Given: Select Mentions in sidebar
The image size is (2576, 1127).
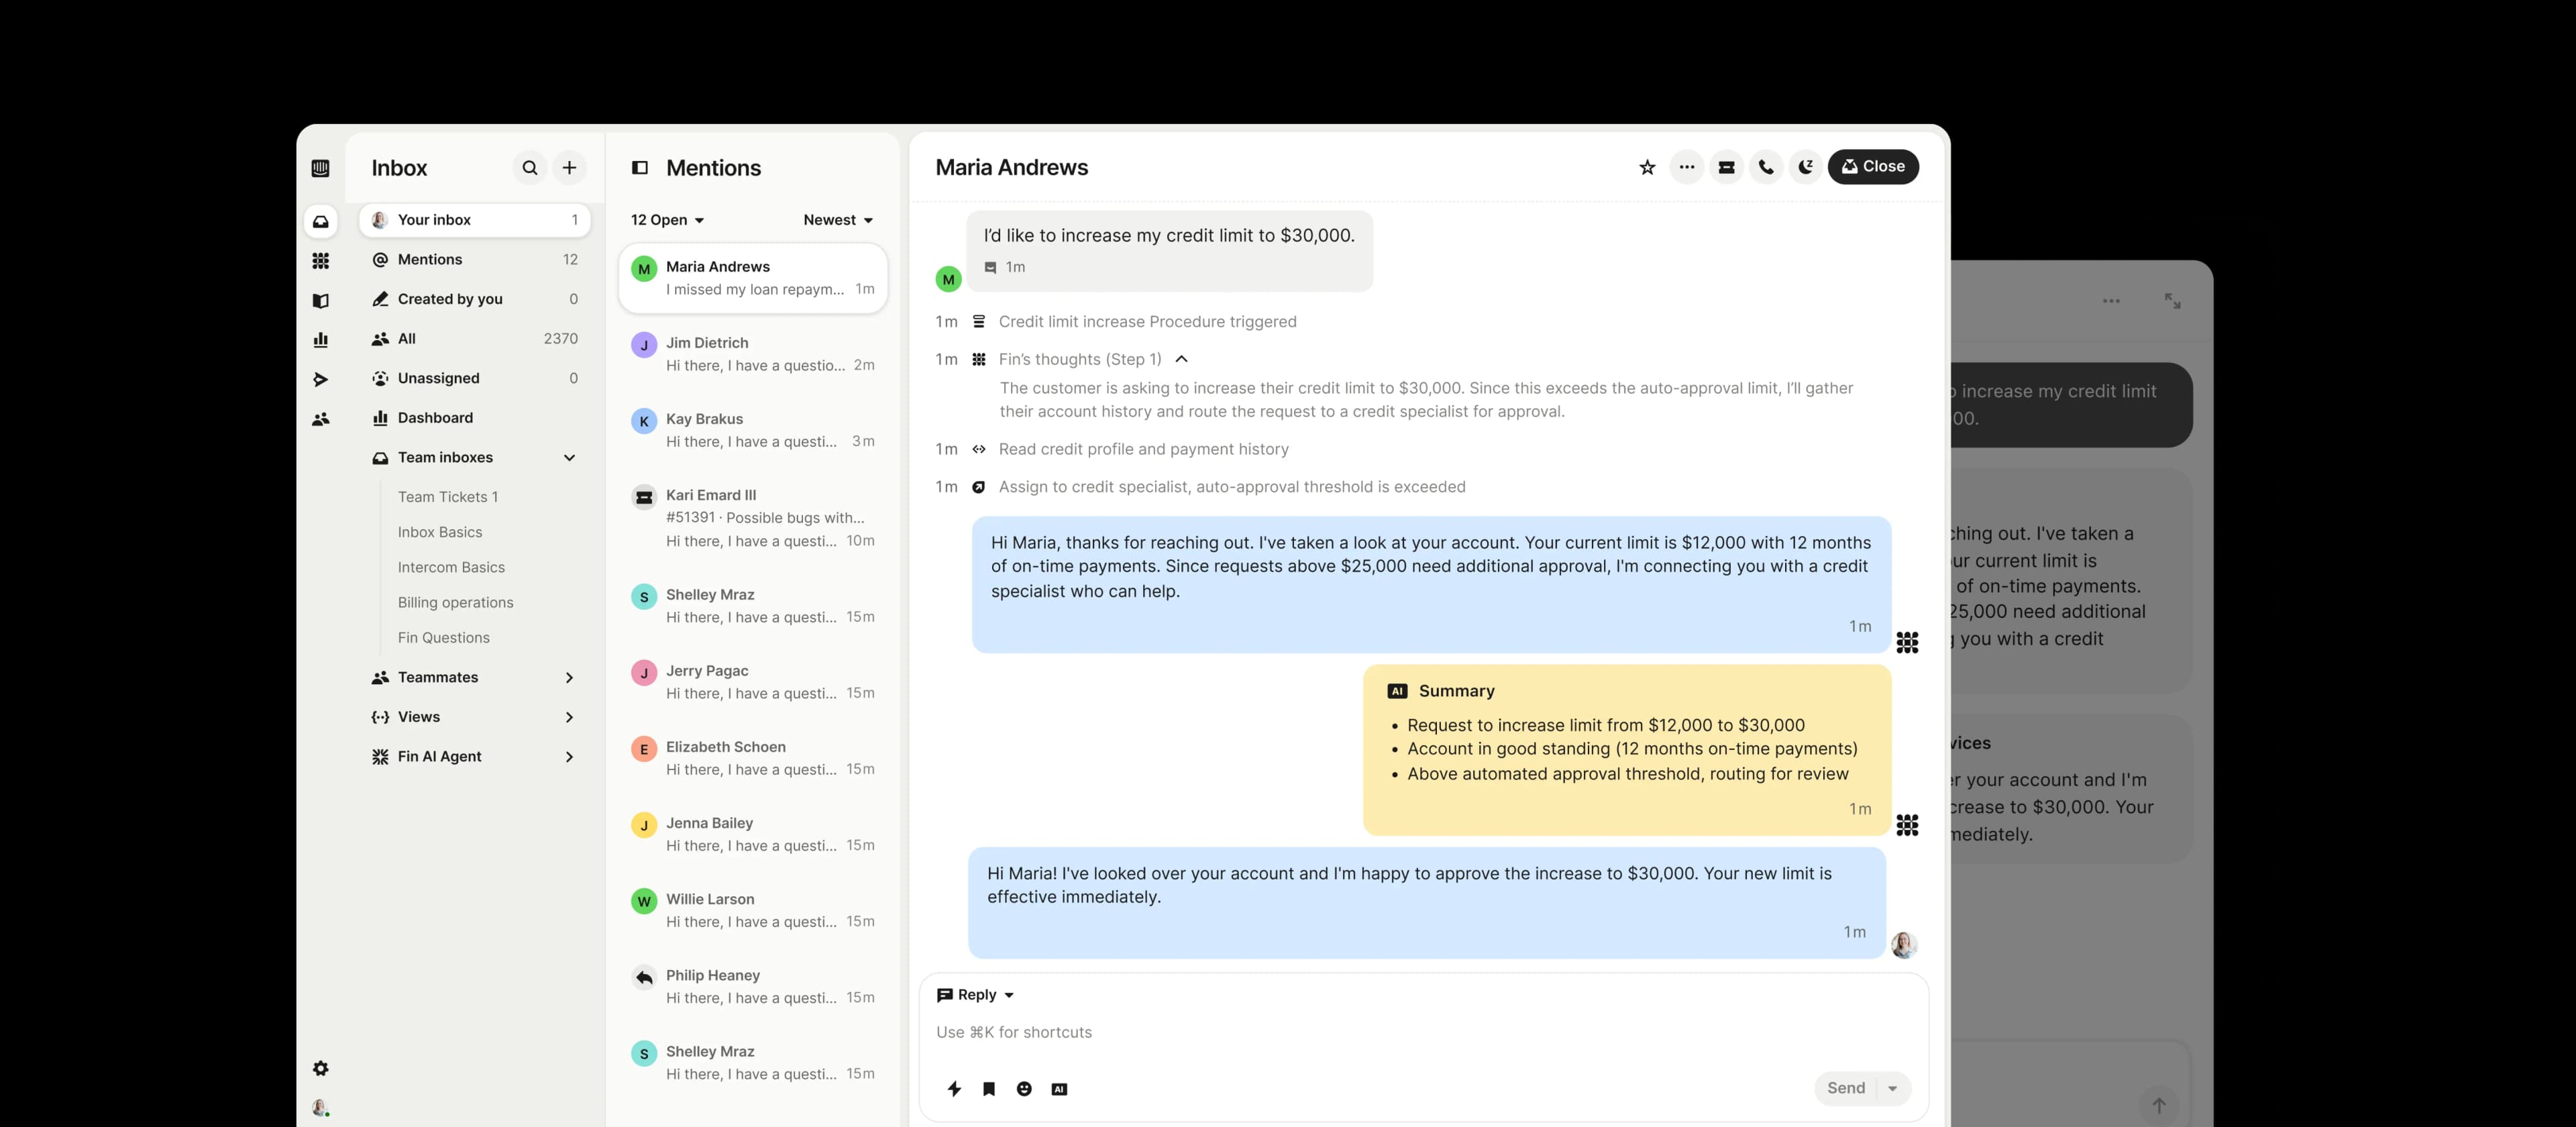Looking at the screenshot, I should click(x=474, y=260).
